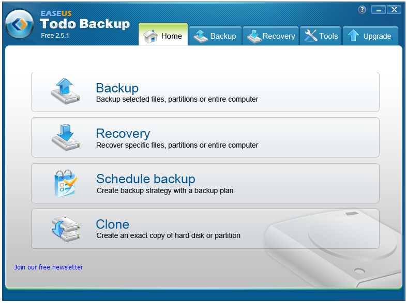The width and height of the screenshot is (407, 303).
Task: Switch to the Home tab
Action: (163, 35)
